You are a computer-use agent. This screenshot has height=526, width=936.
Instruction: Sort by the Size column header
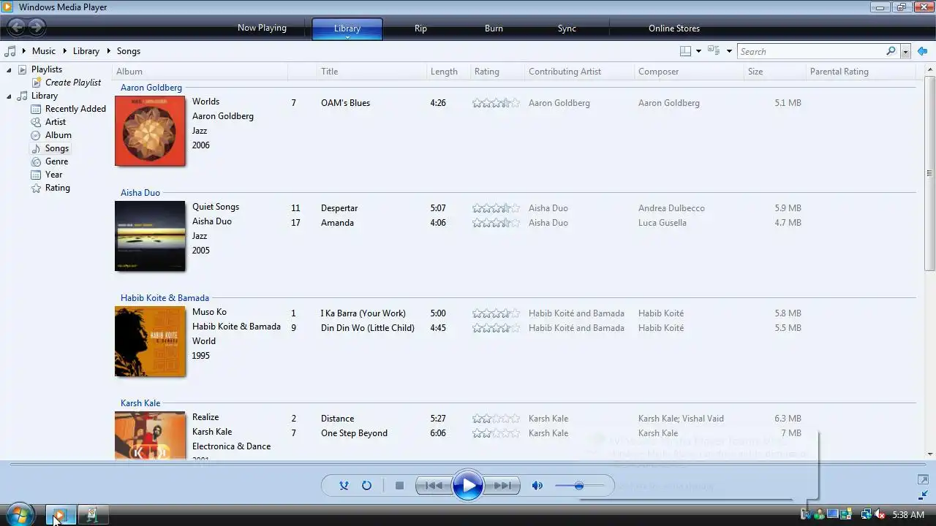pyautogui.click(x=774, y=72)
